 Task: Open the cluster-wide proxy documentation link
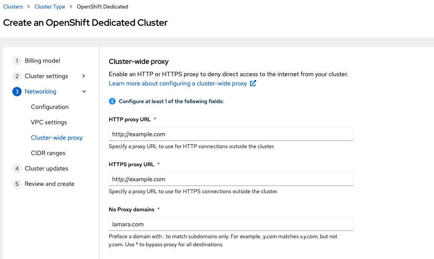178,84
